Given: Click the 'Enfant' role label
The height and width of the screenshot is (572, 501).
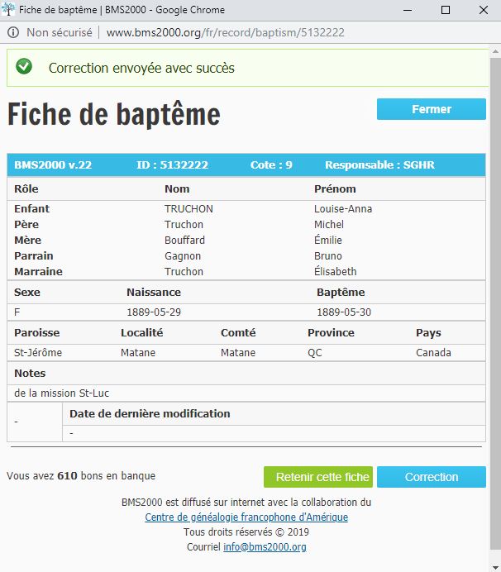Looking at the screenshot, I should [31, 208].
